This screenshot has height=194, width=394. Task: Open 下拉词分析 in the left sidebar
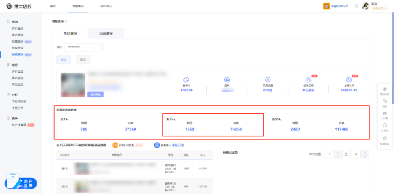19,101
